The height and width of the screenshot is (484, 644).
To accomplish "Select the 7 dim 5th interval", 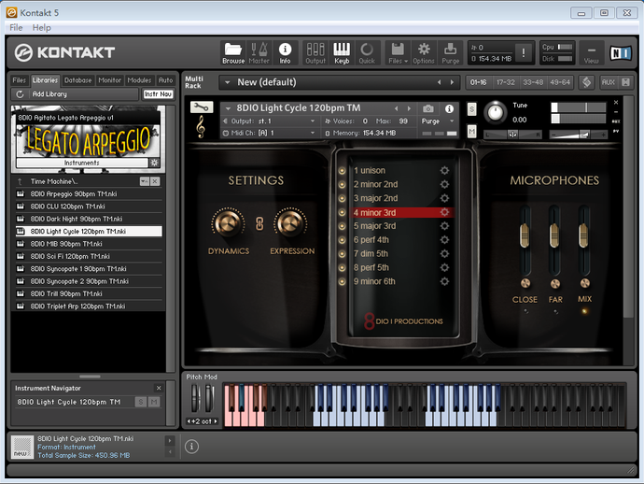I will [x=371, y=254].
